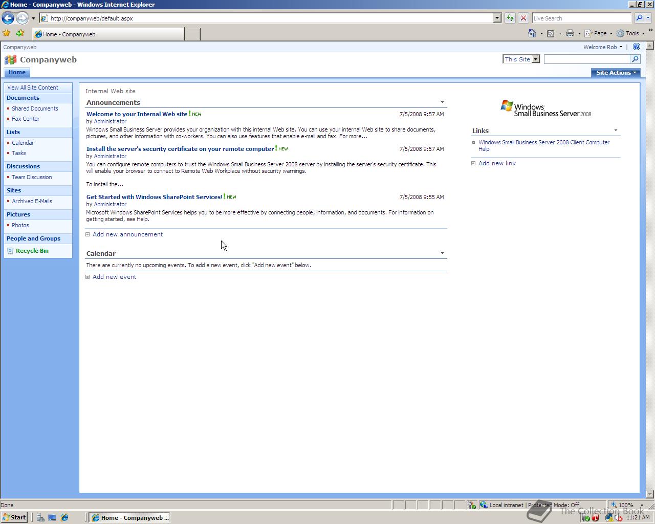Viewport: 655px width, 524px height.
Task: Open the Favorites Center star icon
Action: (x=7, y=33)
